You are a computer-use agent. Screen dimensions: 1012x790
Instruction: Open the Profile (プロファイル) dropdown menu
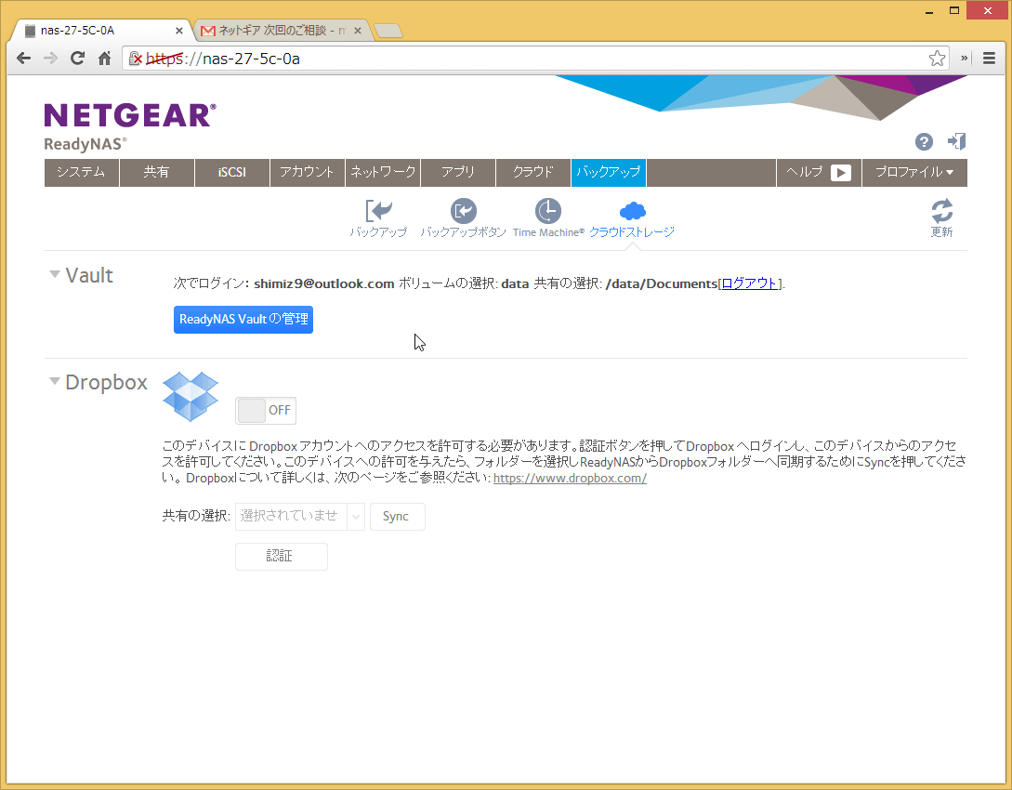(914, 172)
